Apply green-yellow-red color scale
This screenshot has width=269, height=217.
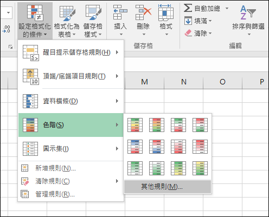coord(135,125)
